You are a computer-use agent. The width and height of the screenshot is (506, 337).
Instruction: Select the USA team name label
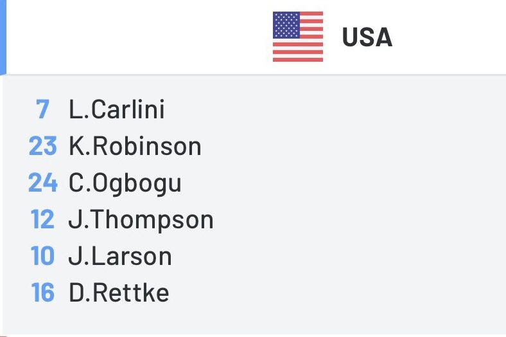click(x=367, y=37)
